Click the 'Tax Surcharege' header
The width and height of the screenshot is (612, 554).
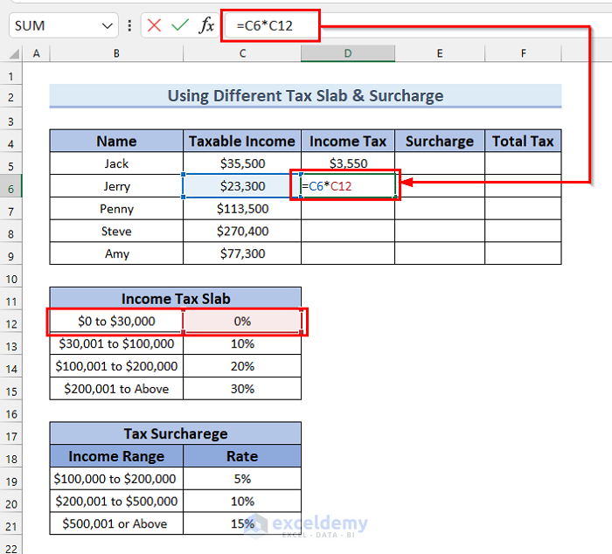175,433
